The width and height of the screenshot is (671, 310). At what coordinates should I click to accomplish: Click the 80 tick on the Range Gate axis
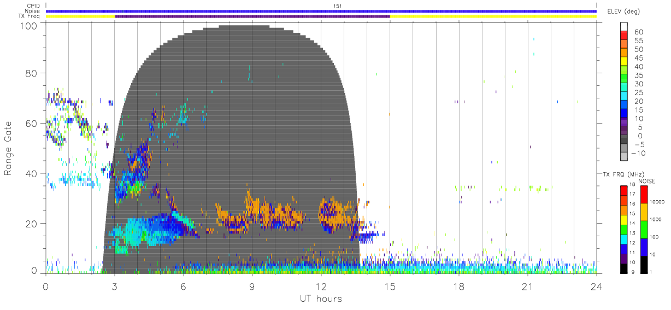click(31, 73)
